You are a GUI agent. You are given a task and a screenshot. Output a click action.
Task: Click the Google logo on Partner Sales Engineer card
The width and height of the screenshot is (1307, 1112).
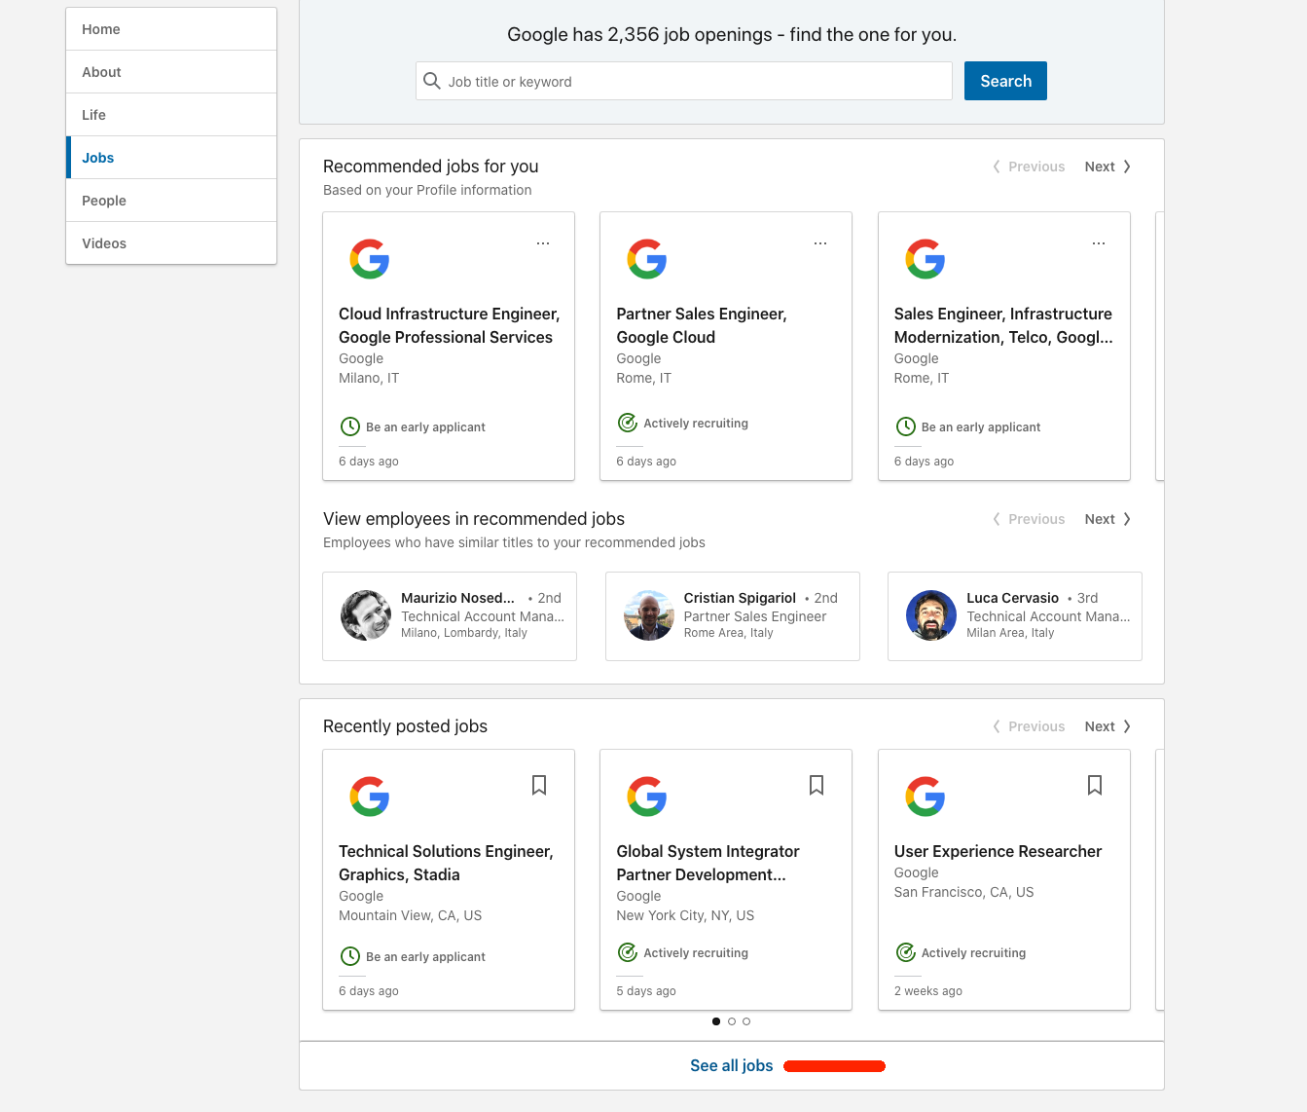coord(647,259)
